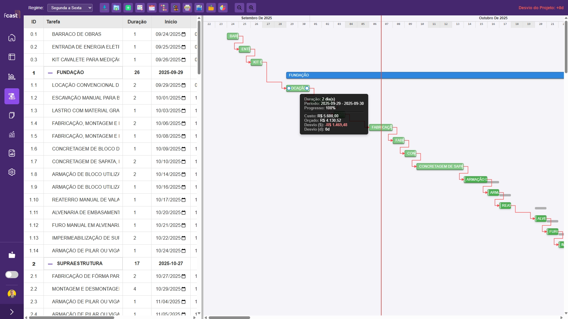Open the statistics chart icon in the sidebar
Image resolution: width=568 pixels, height=319 pixels.
tap(12, 134)
